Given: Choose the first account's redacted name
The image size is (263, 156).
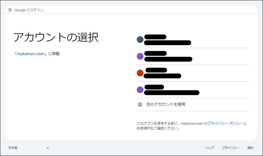Looking at the screenshot, I should pos(155,37).
